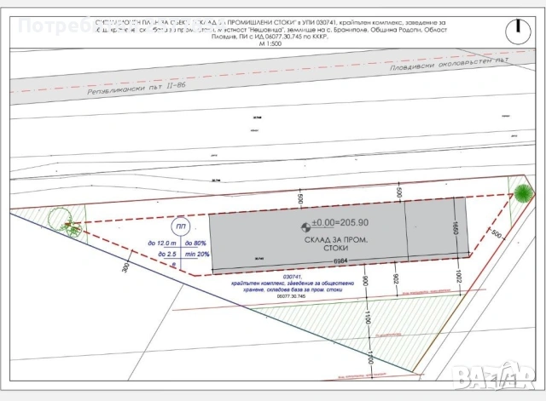The width and height of the screenshot is (546, 401).
Task: Click the circled ПП zone symbol
Action: point(181,226)
